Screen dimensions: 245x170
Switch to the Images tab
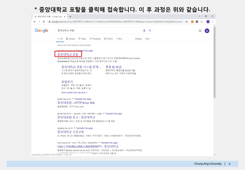(x=70, y=39)
